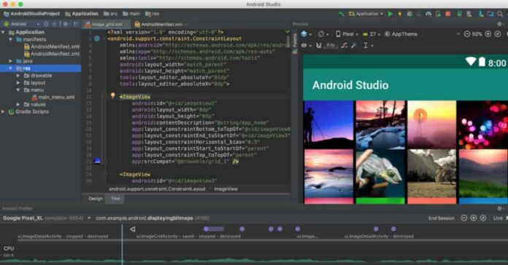Click the yellow lightbulb intention icon
This screenshot has height=265, width=508.
(x=112, y=95)
